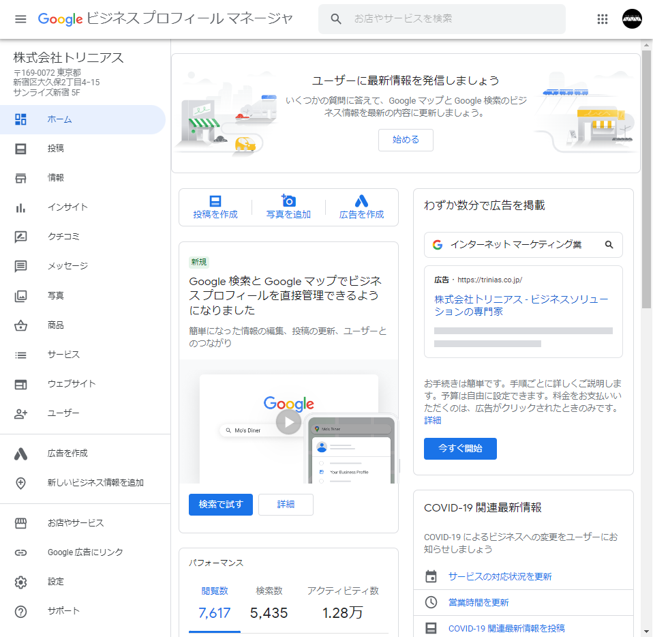
Task: Click the ウェブサイト web icon
Action: (21, 384)
